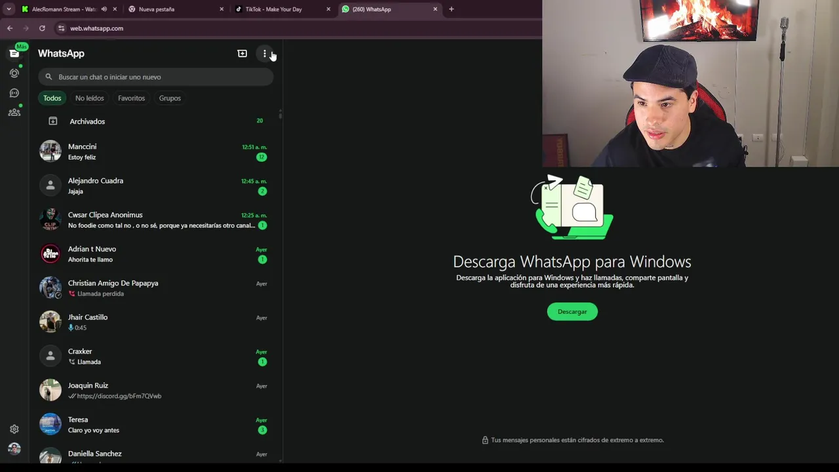Image resolution: width=839 pixels, height=472 pixels.
Task: Click unread badge 12 on Manccini chat
Action: pyautogui.click(x=262, y=157)
